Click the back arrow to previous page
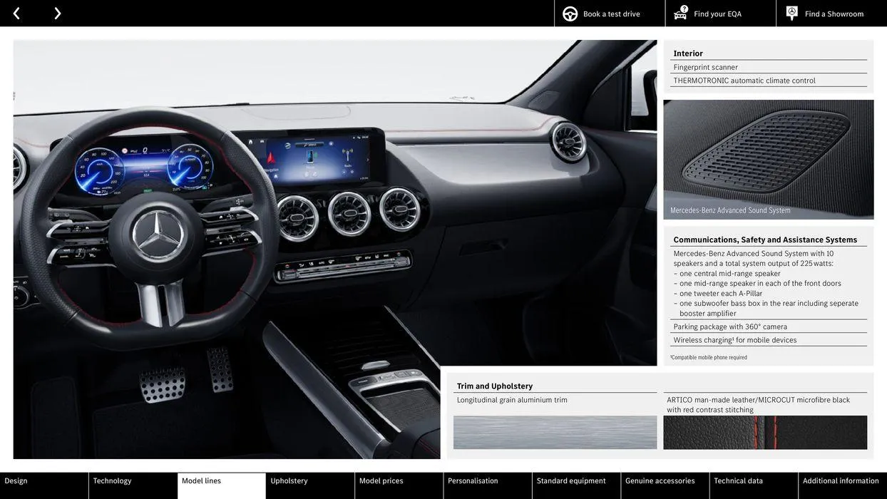The width and height of the screenshot is (887, 499). click(x=15, y=11)
